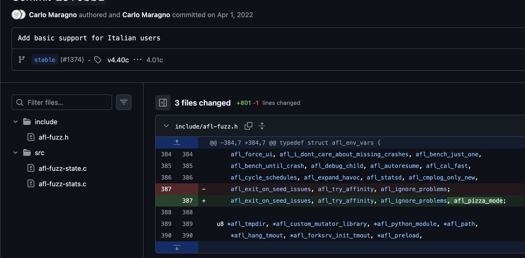Copy the include/afl-fuzz.h file path
This screenshot has height=258, width=525.
click(248, 126)
